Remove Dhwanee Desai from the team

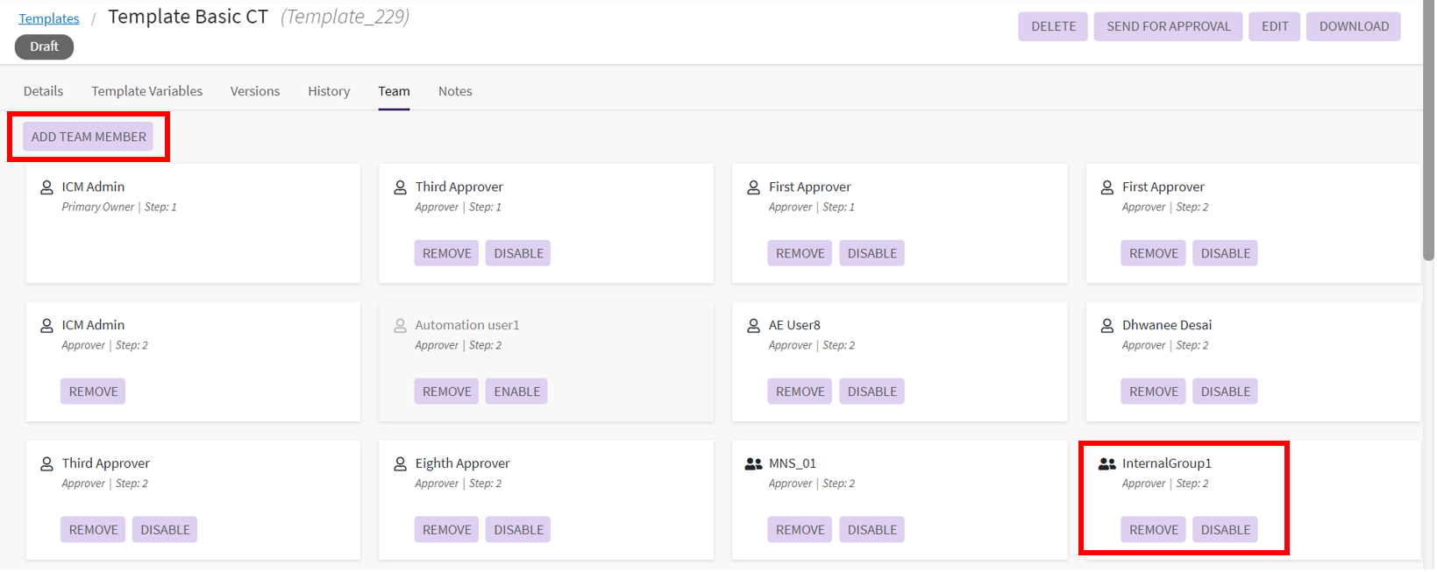(1153, 392)
